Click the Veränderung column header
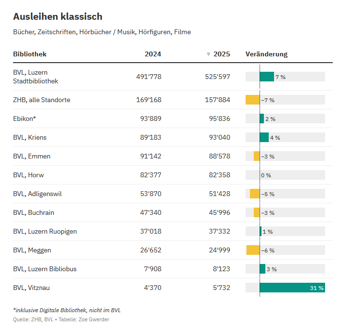This screenshot has height=329, width=340. click(x=266, y=54)
